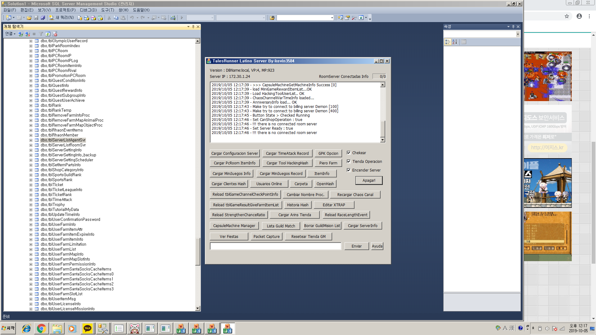Click the Find in Files icon
The image size is (596, 335).
[272, 18]
